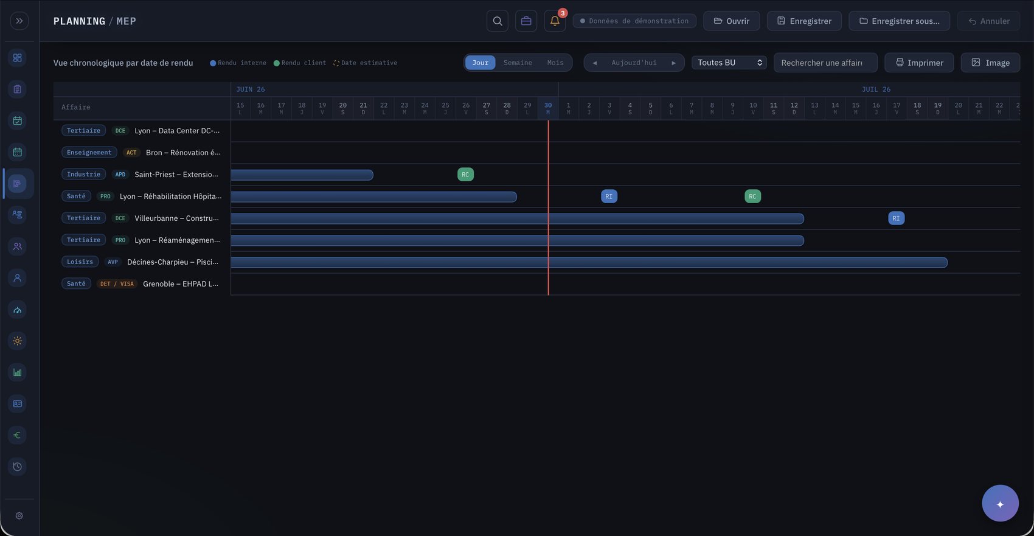This screenshot has height=536, width=1034.
Task: Click the briefcase icon in header
Action: [x=526, y=21]
